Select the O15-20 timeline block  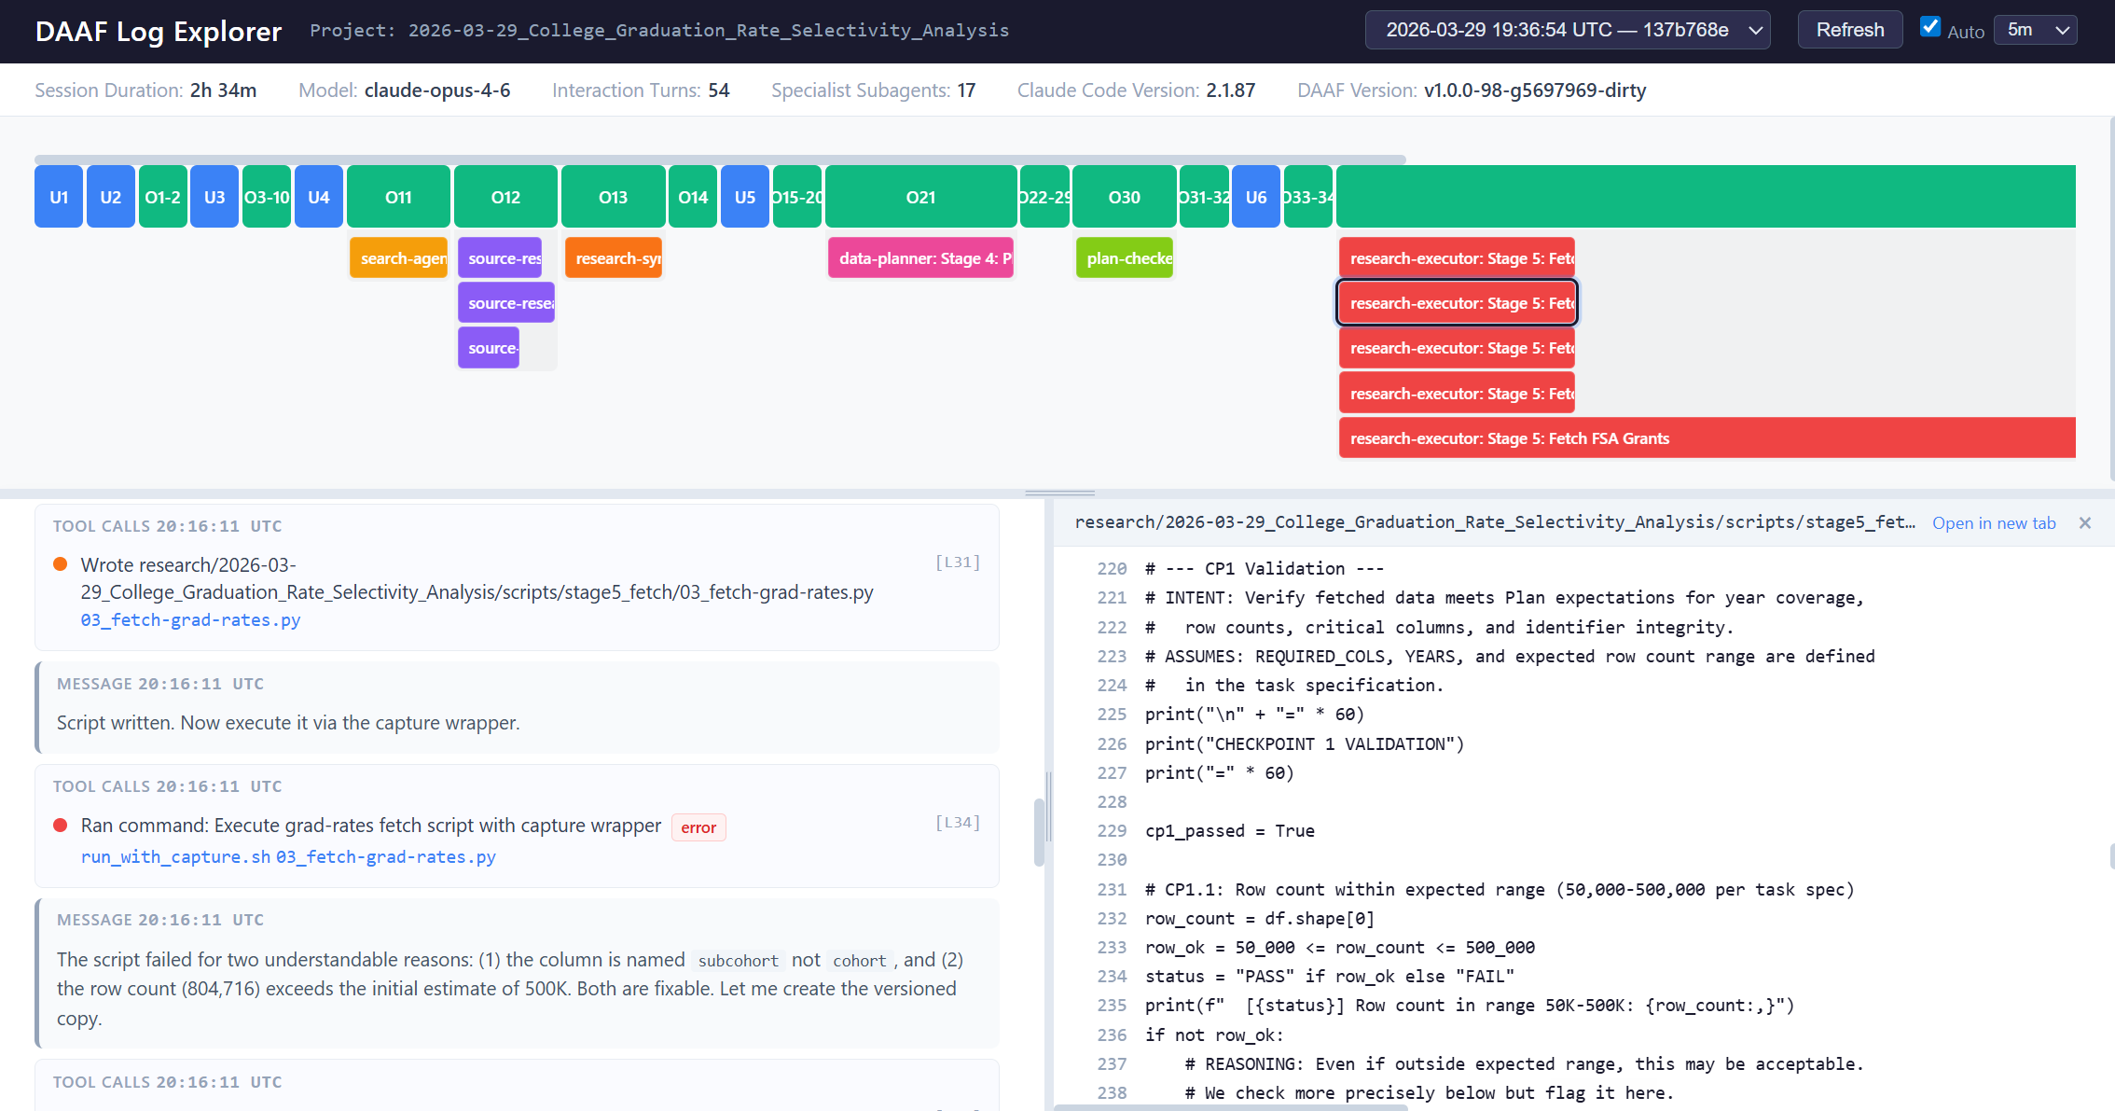click(797, 197)
